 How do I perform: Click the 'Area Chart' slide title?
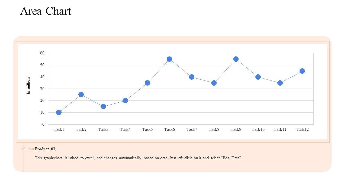[46, 11]
